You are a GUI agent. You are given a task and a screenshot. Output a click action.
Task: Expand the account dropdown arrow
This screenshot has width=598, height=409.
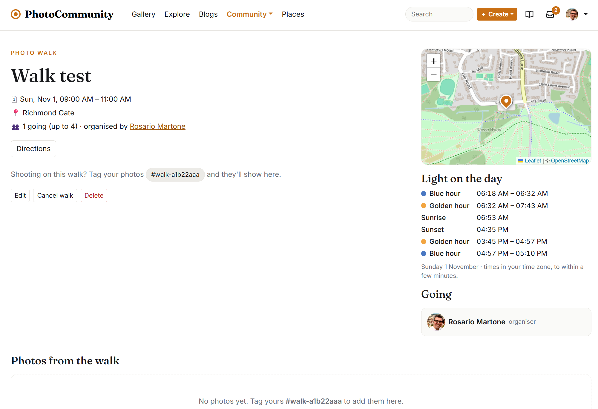pyautogui.click(x=586, y=14)
